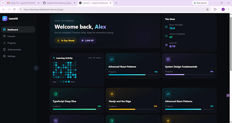232x123 pixels.
Task: Click the 47 lessons completed value
Action: [171, 37]
